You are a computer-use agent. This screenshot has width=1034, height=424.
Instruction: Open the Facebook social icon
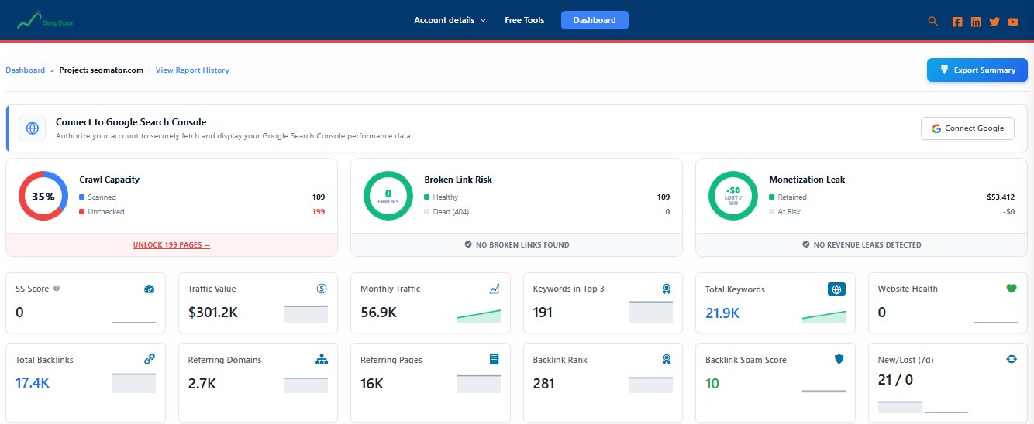coord(957,22)
